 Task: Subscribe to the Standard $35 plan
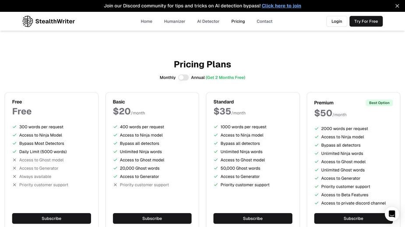(x=253, y=219)
